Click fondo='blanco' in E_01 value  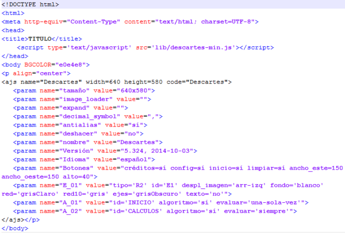(296, 185)
